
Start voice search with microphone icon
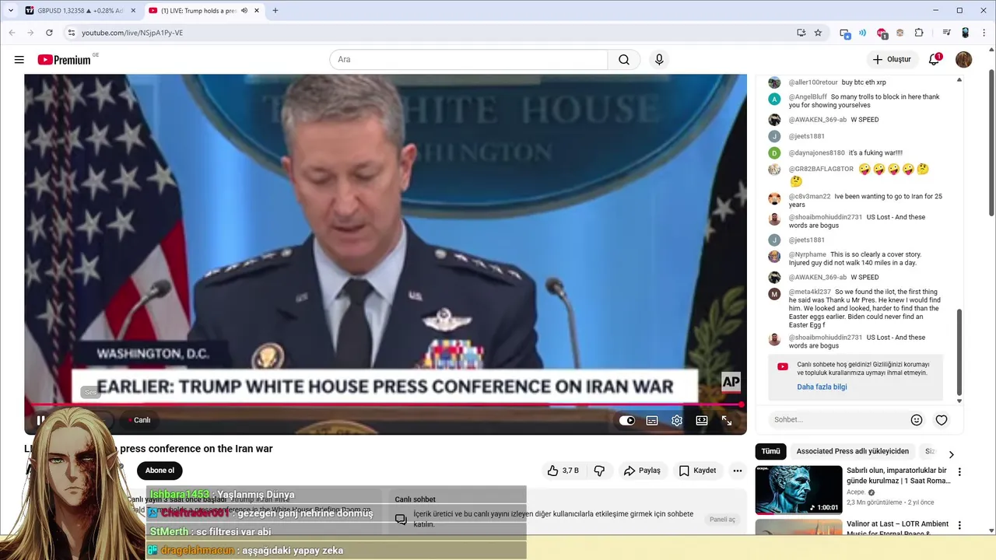click(659, 60)
